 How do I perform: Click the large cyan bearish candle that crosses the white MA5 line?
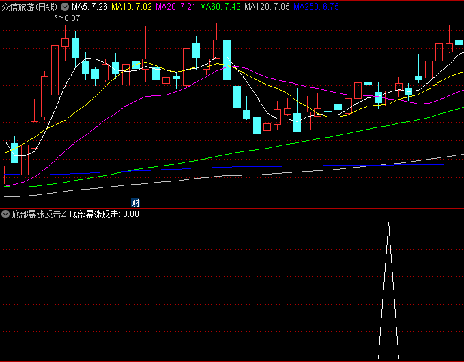[227, 60]
